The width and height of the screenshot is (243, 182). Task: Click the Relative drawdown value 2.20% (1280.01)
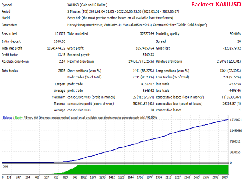click(229, 61)
